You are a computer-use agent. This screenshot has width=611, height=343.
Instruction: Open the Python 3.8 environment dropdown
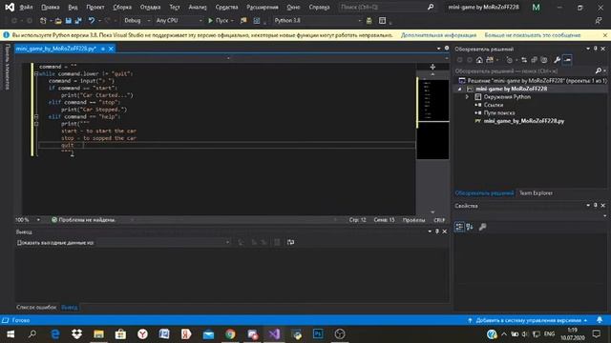318,20
